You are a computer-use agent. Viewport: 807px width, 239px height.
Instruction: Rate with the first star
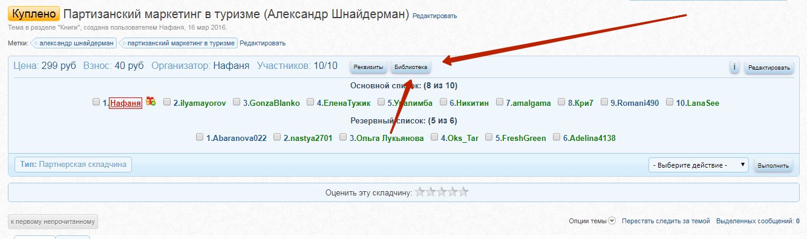pos(420,192)
